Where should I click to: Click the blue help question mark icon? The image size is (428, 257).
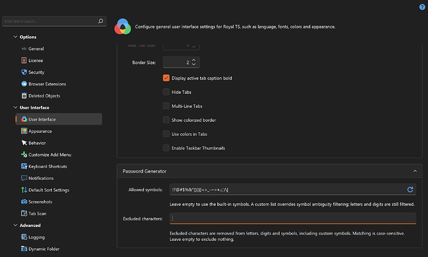422,7
